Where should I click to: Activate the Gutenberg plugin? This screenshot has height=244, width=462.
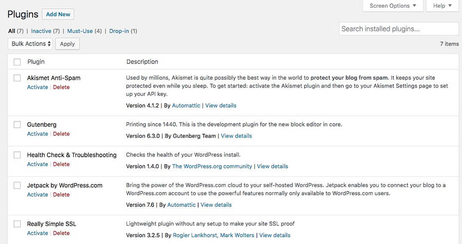click(x=37, y=134)
